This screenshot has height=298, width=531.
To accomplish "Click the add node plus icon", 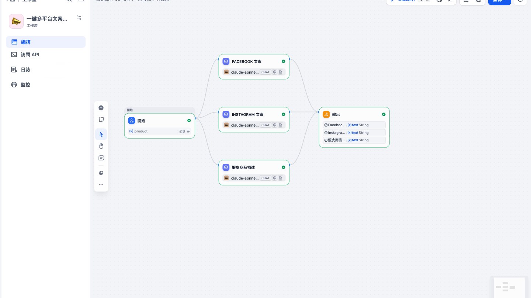I will (101, 108).
